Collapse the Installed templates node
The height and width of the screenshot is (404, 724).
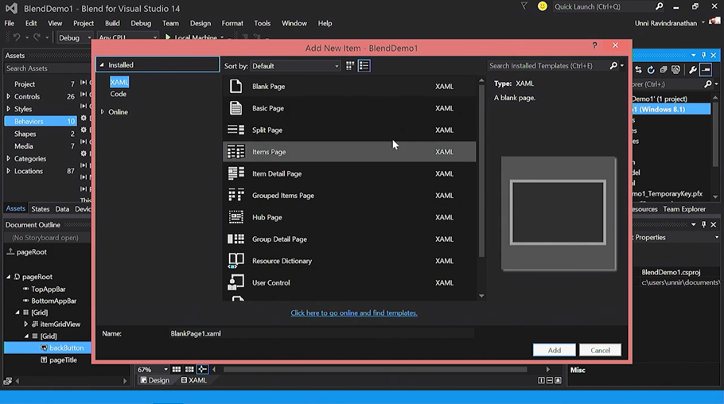[102, 64]
